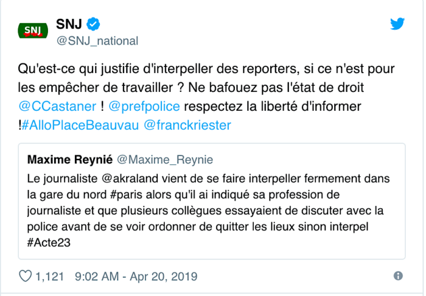Open the tweet info icon

[x=398, y=276]
